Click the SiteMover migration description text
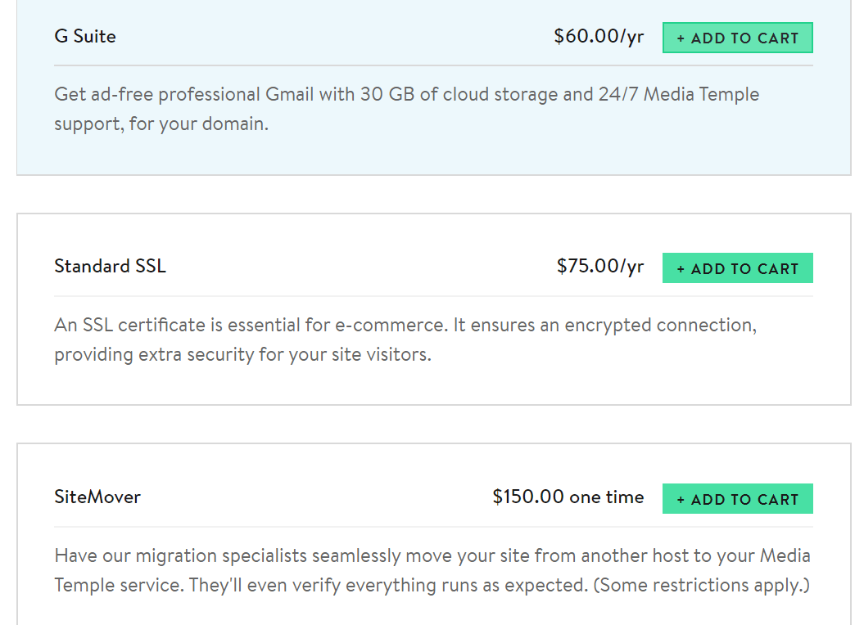This screenshot has width=864, height=625. [x=432, y=570]
